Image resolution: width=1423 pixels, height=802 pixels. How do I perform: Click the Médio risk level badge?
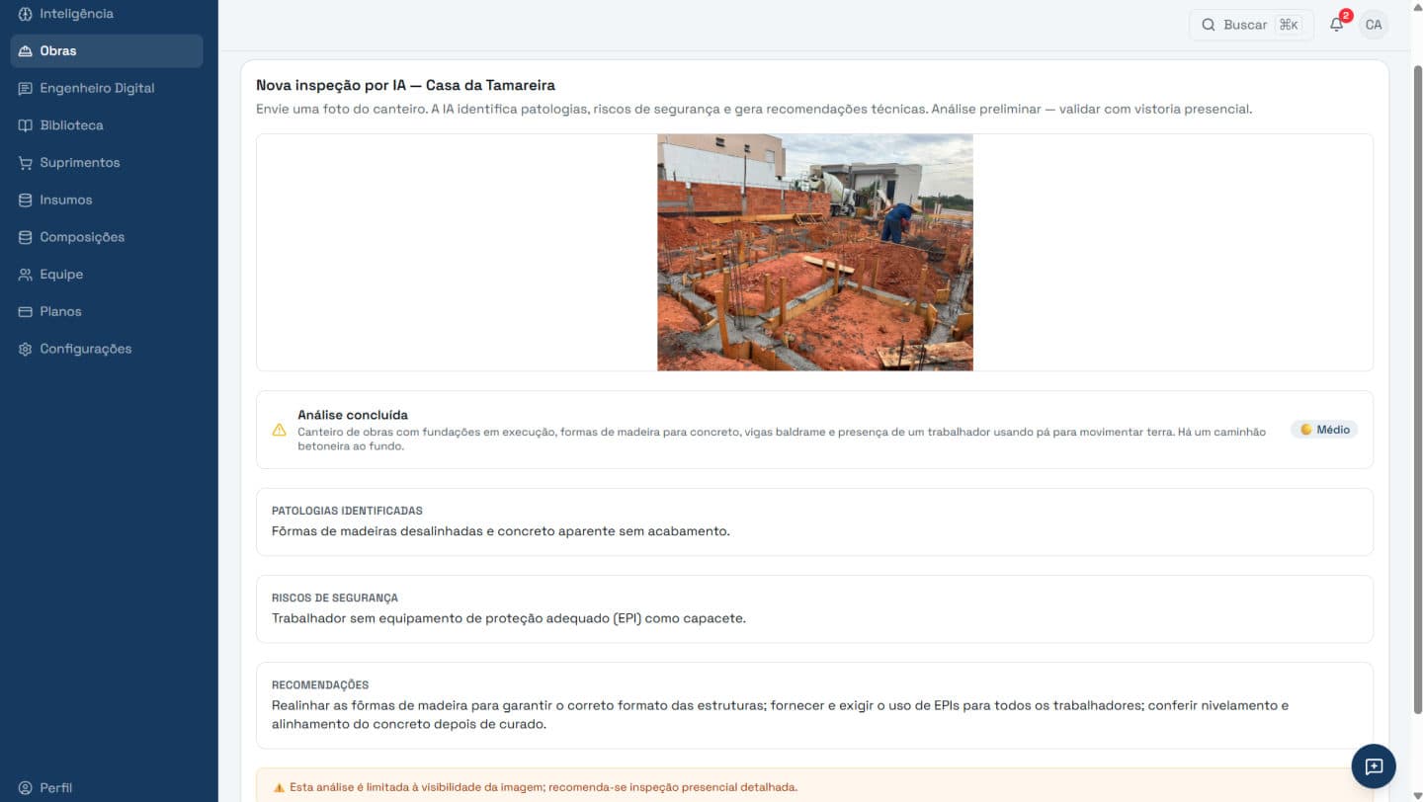click(x=1324, y=430)
